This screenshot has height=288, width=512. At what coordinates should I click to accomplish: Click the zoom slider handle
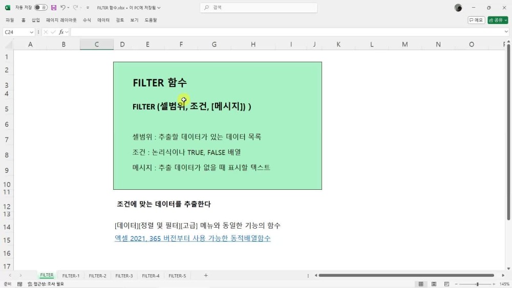pyautogui.click(x=477, y=284)
